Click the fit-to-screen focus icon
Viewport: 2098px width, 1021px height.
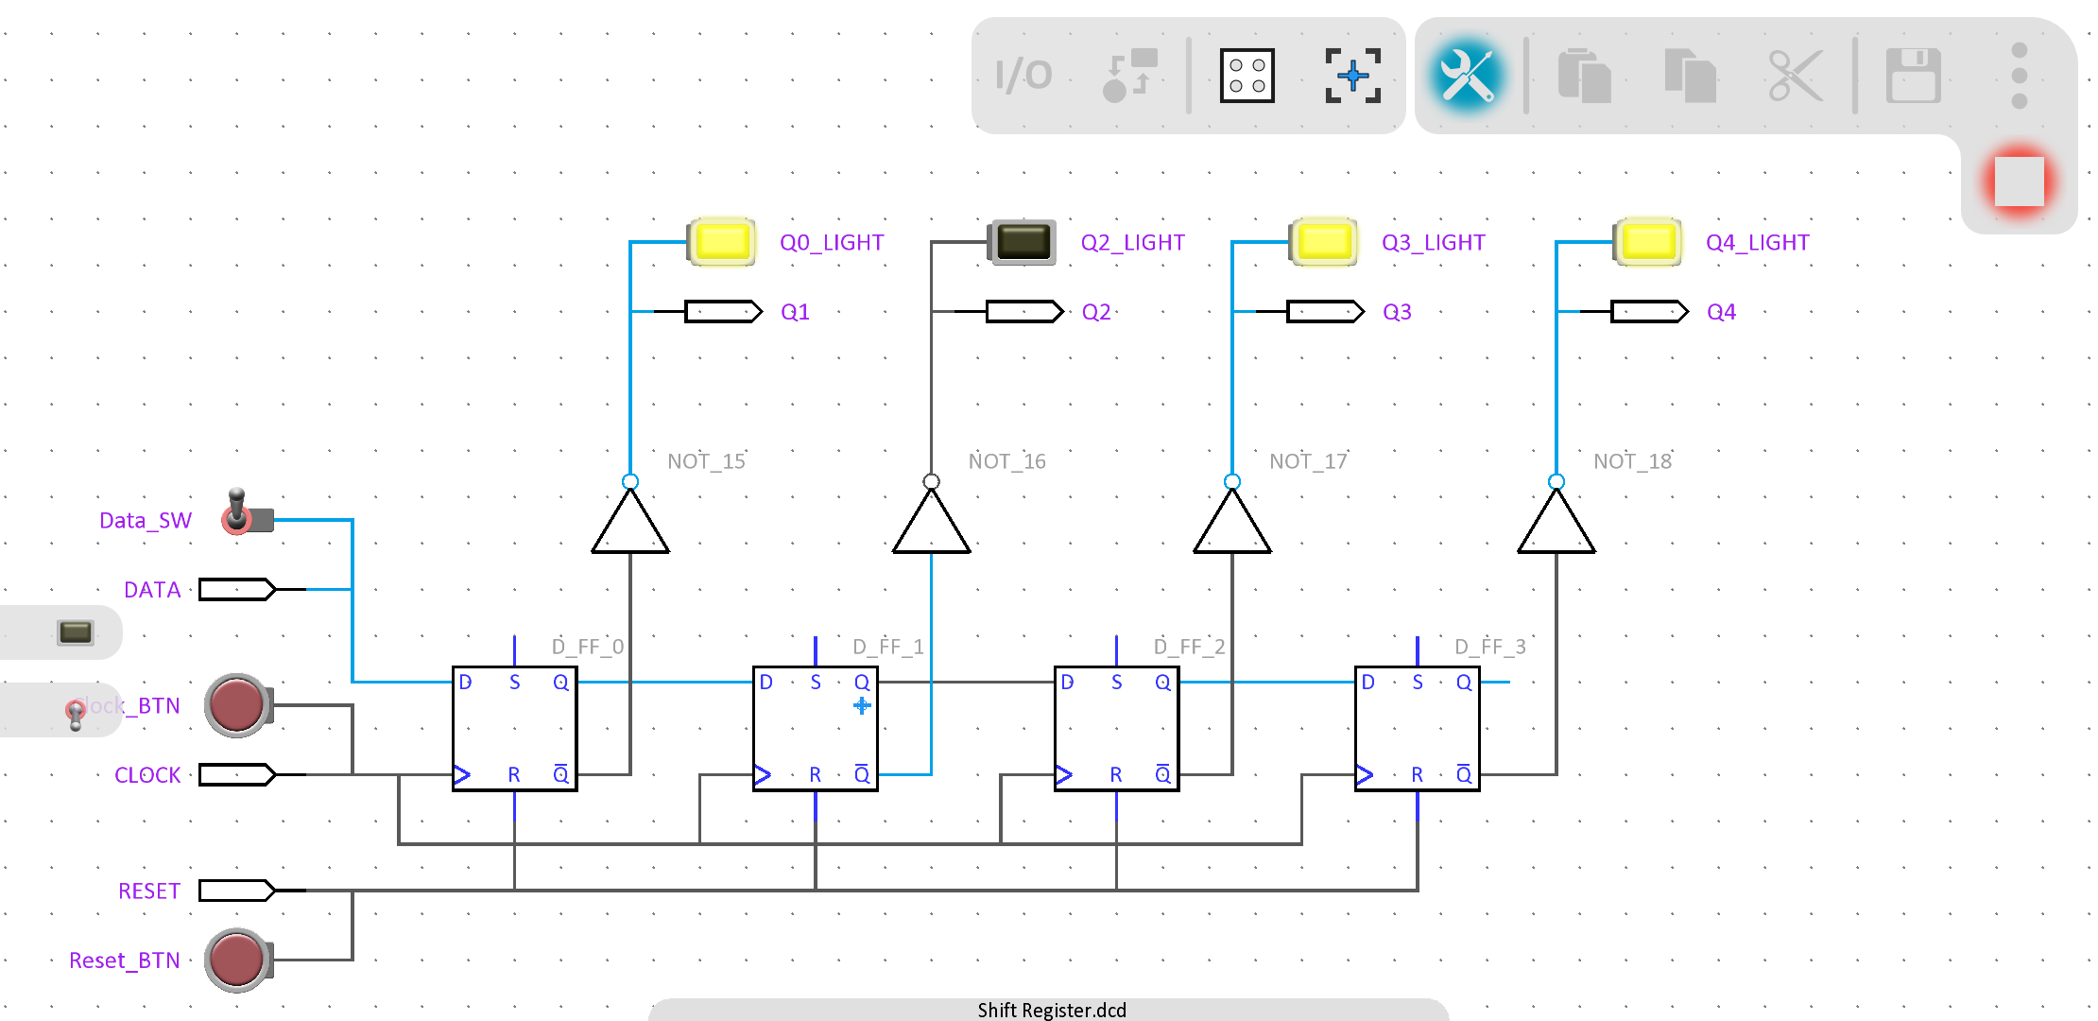tap(1352, 76)
